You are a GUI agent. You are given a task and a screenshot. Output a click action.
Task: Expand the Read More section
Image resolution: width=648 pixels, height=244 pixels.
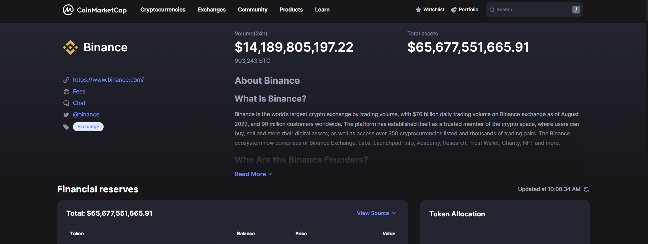(253, 174)
